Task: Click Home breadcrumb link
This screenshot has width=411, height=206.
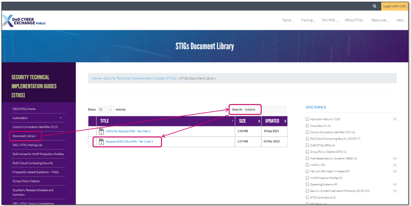Action: [96, 78]
